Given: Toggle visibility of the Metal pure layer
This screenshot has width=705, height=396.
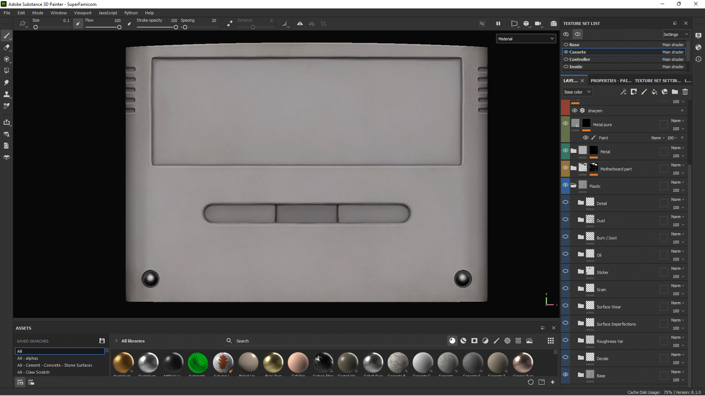Looking at the screenshot, I should tap(565, 124).
